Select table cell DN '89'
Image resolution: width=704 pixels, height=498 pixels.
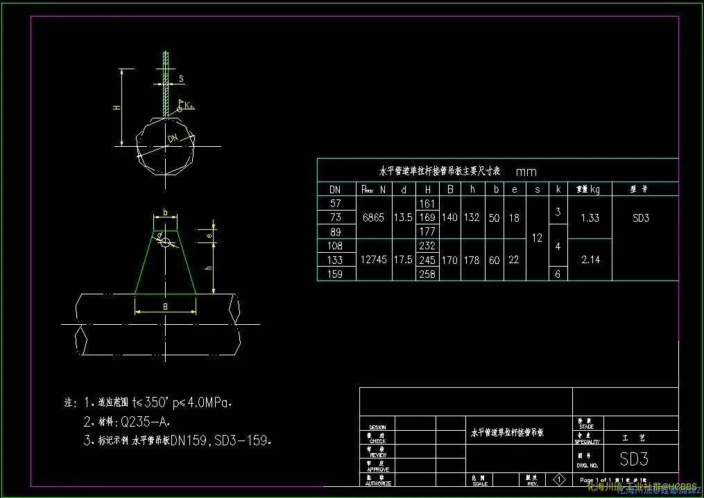pos(336,232)
